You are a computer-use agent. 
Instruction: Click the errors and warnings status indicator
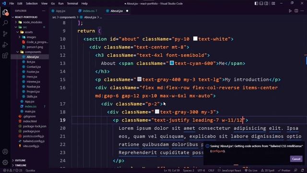tap(12, 170)
